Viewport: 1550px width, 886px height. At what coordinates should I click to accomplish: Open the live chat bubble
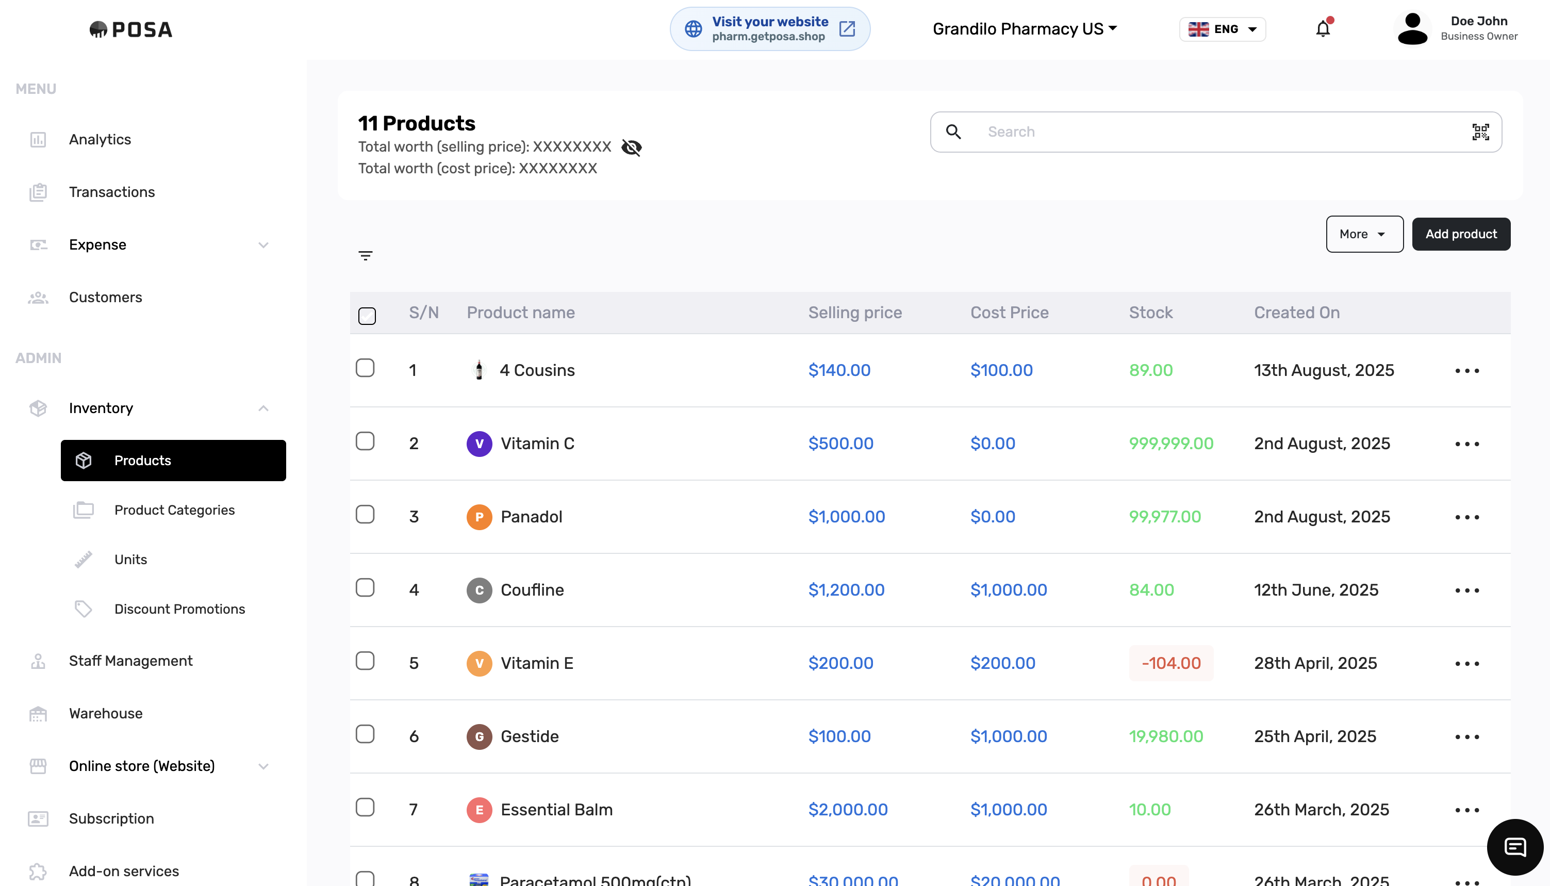1515,846
